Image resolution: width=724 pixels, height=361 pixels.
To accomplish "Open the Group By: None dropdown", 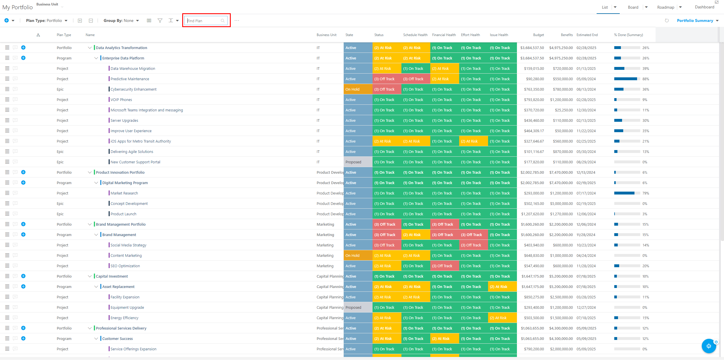I will pos(121,20).
